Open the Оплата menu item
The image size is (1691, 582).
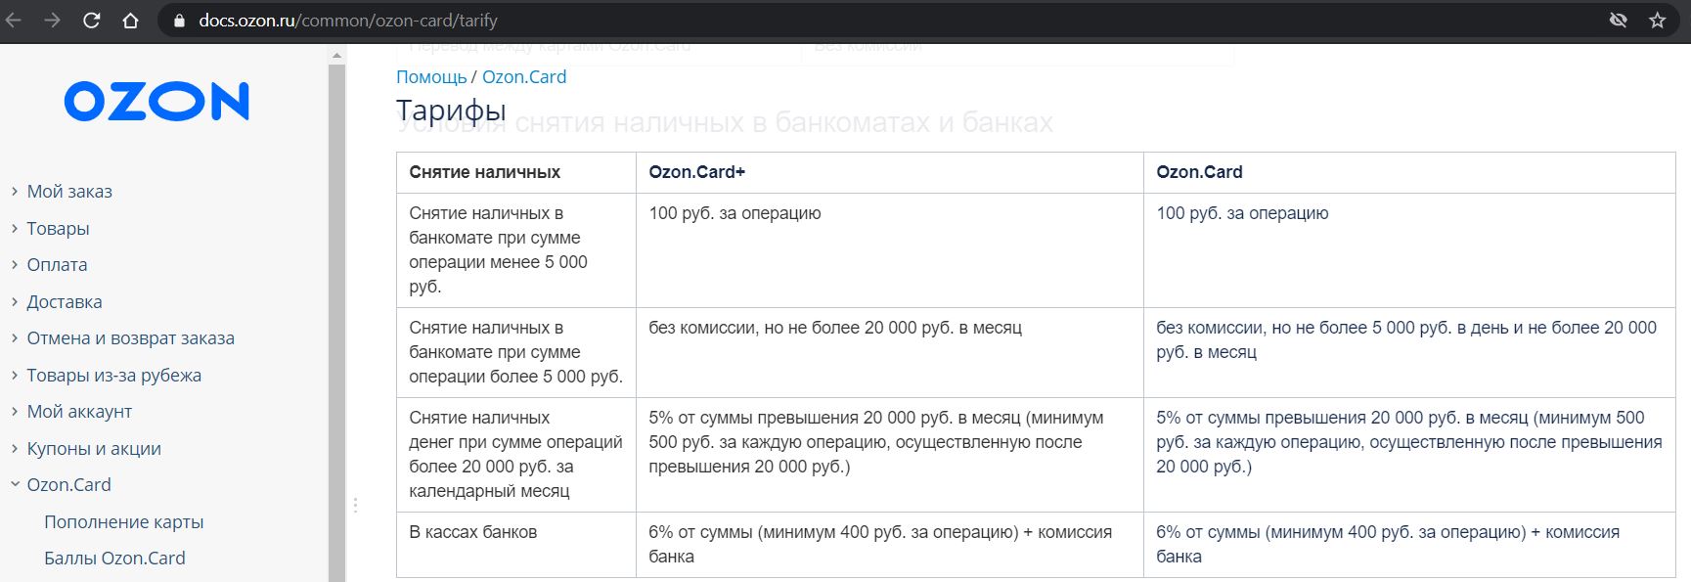(57, 265)
